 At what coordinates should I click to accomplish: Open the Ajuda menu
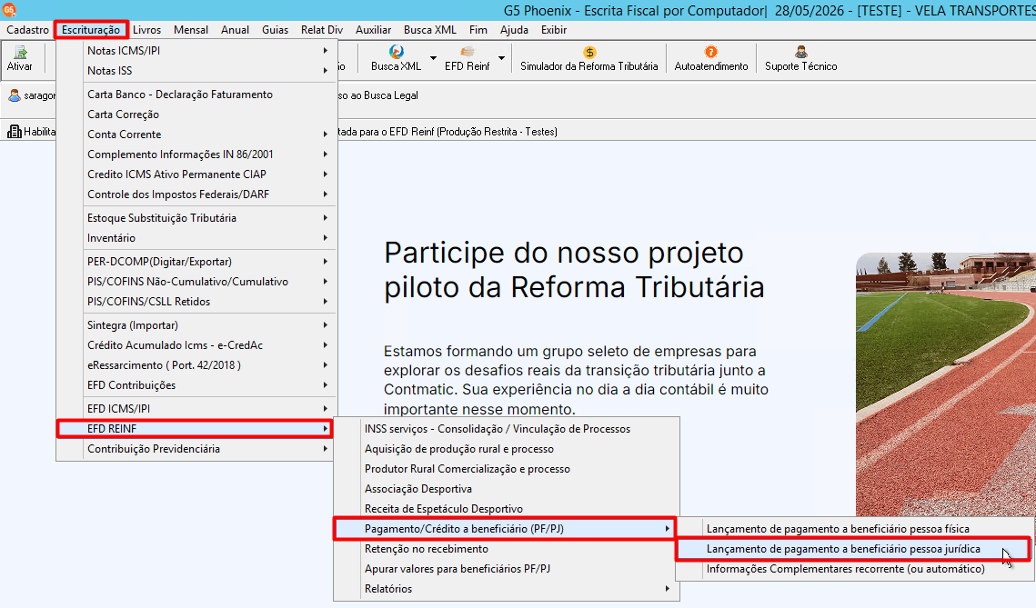click(x=514, y=30)
